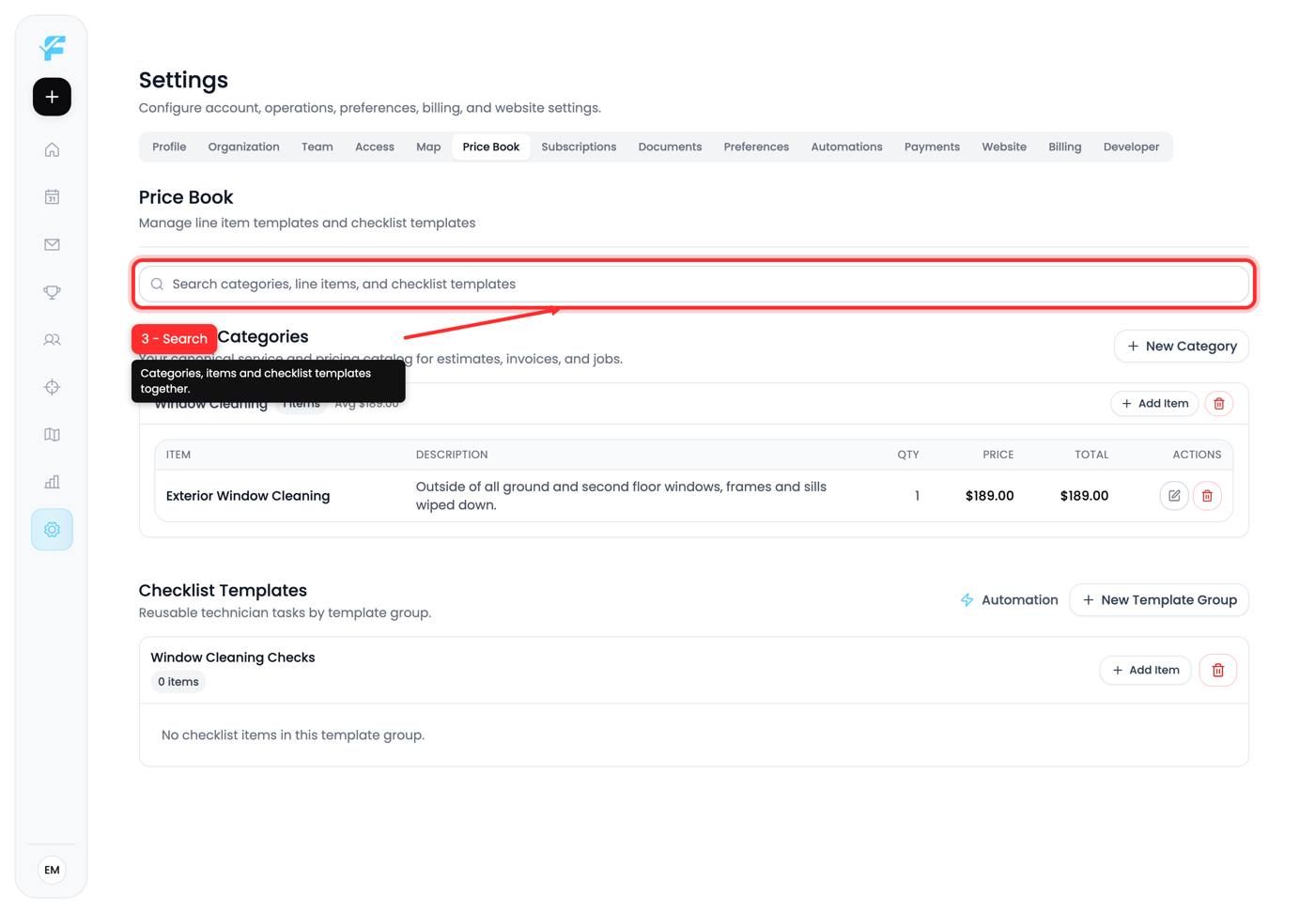Switch to the Access tab
The height and width of the screenshot is (913, 1315).
pos(375,147)
